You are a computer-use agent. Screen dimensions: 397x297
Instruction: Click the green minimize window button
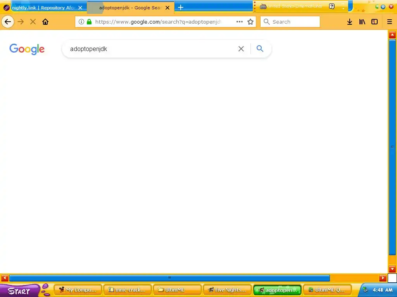click(377, 7)
